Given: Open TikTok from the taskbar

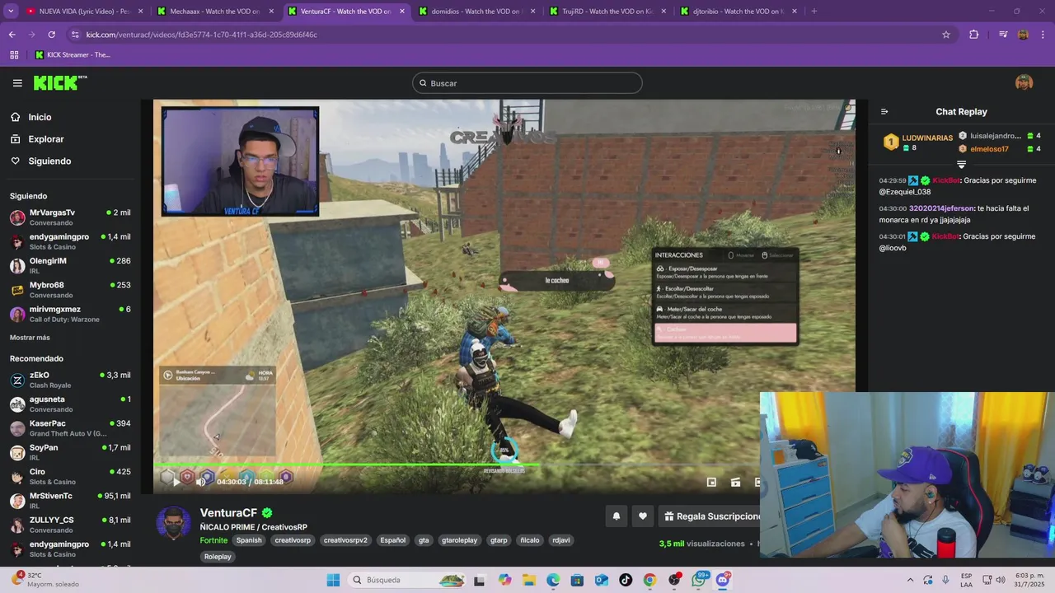Looking at the screenshot, I should (626, 580).
